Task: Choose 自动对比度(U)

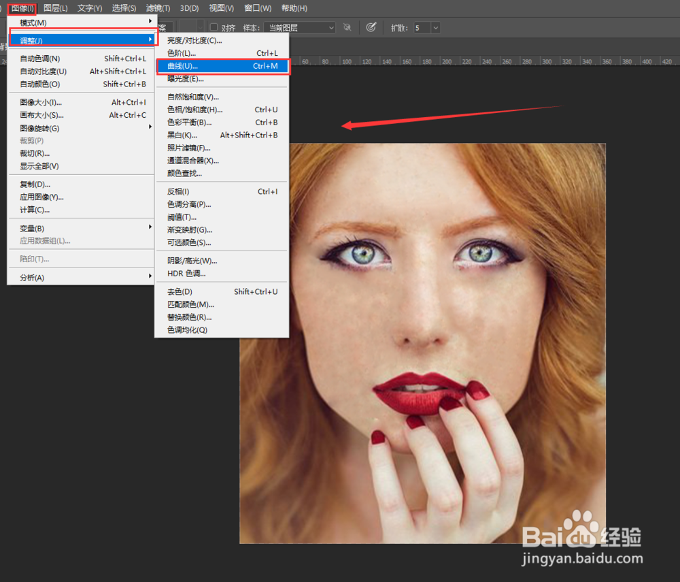Action: pyautogui.click(x=82, y=71)
